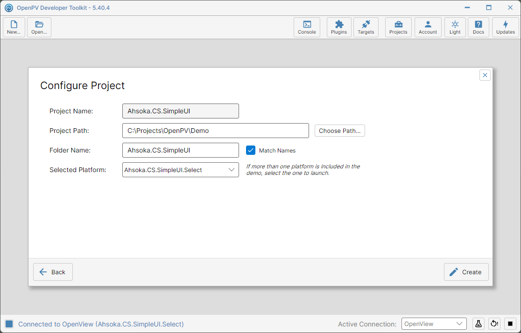Open the Plugins manager
This screenshot has height=333, width=521.
339,27
